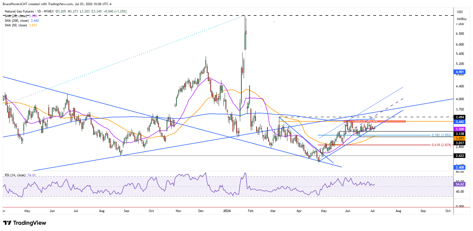Click the 6.500 price scale tick

pyautogui.click(x=460, y=34)
